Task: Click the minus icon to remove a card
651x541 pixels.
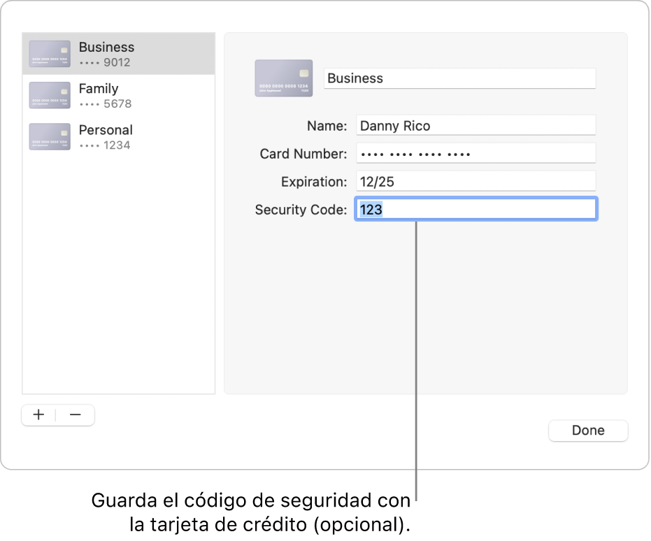Action: (76, 414)
